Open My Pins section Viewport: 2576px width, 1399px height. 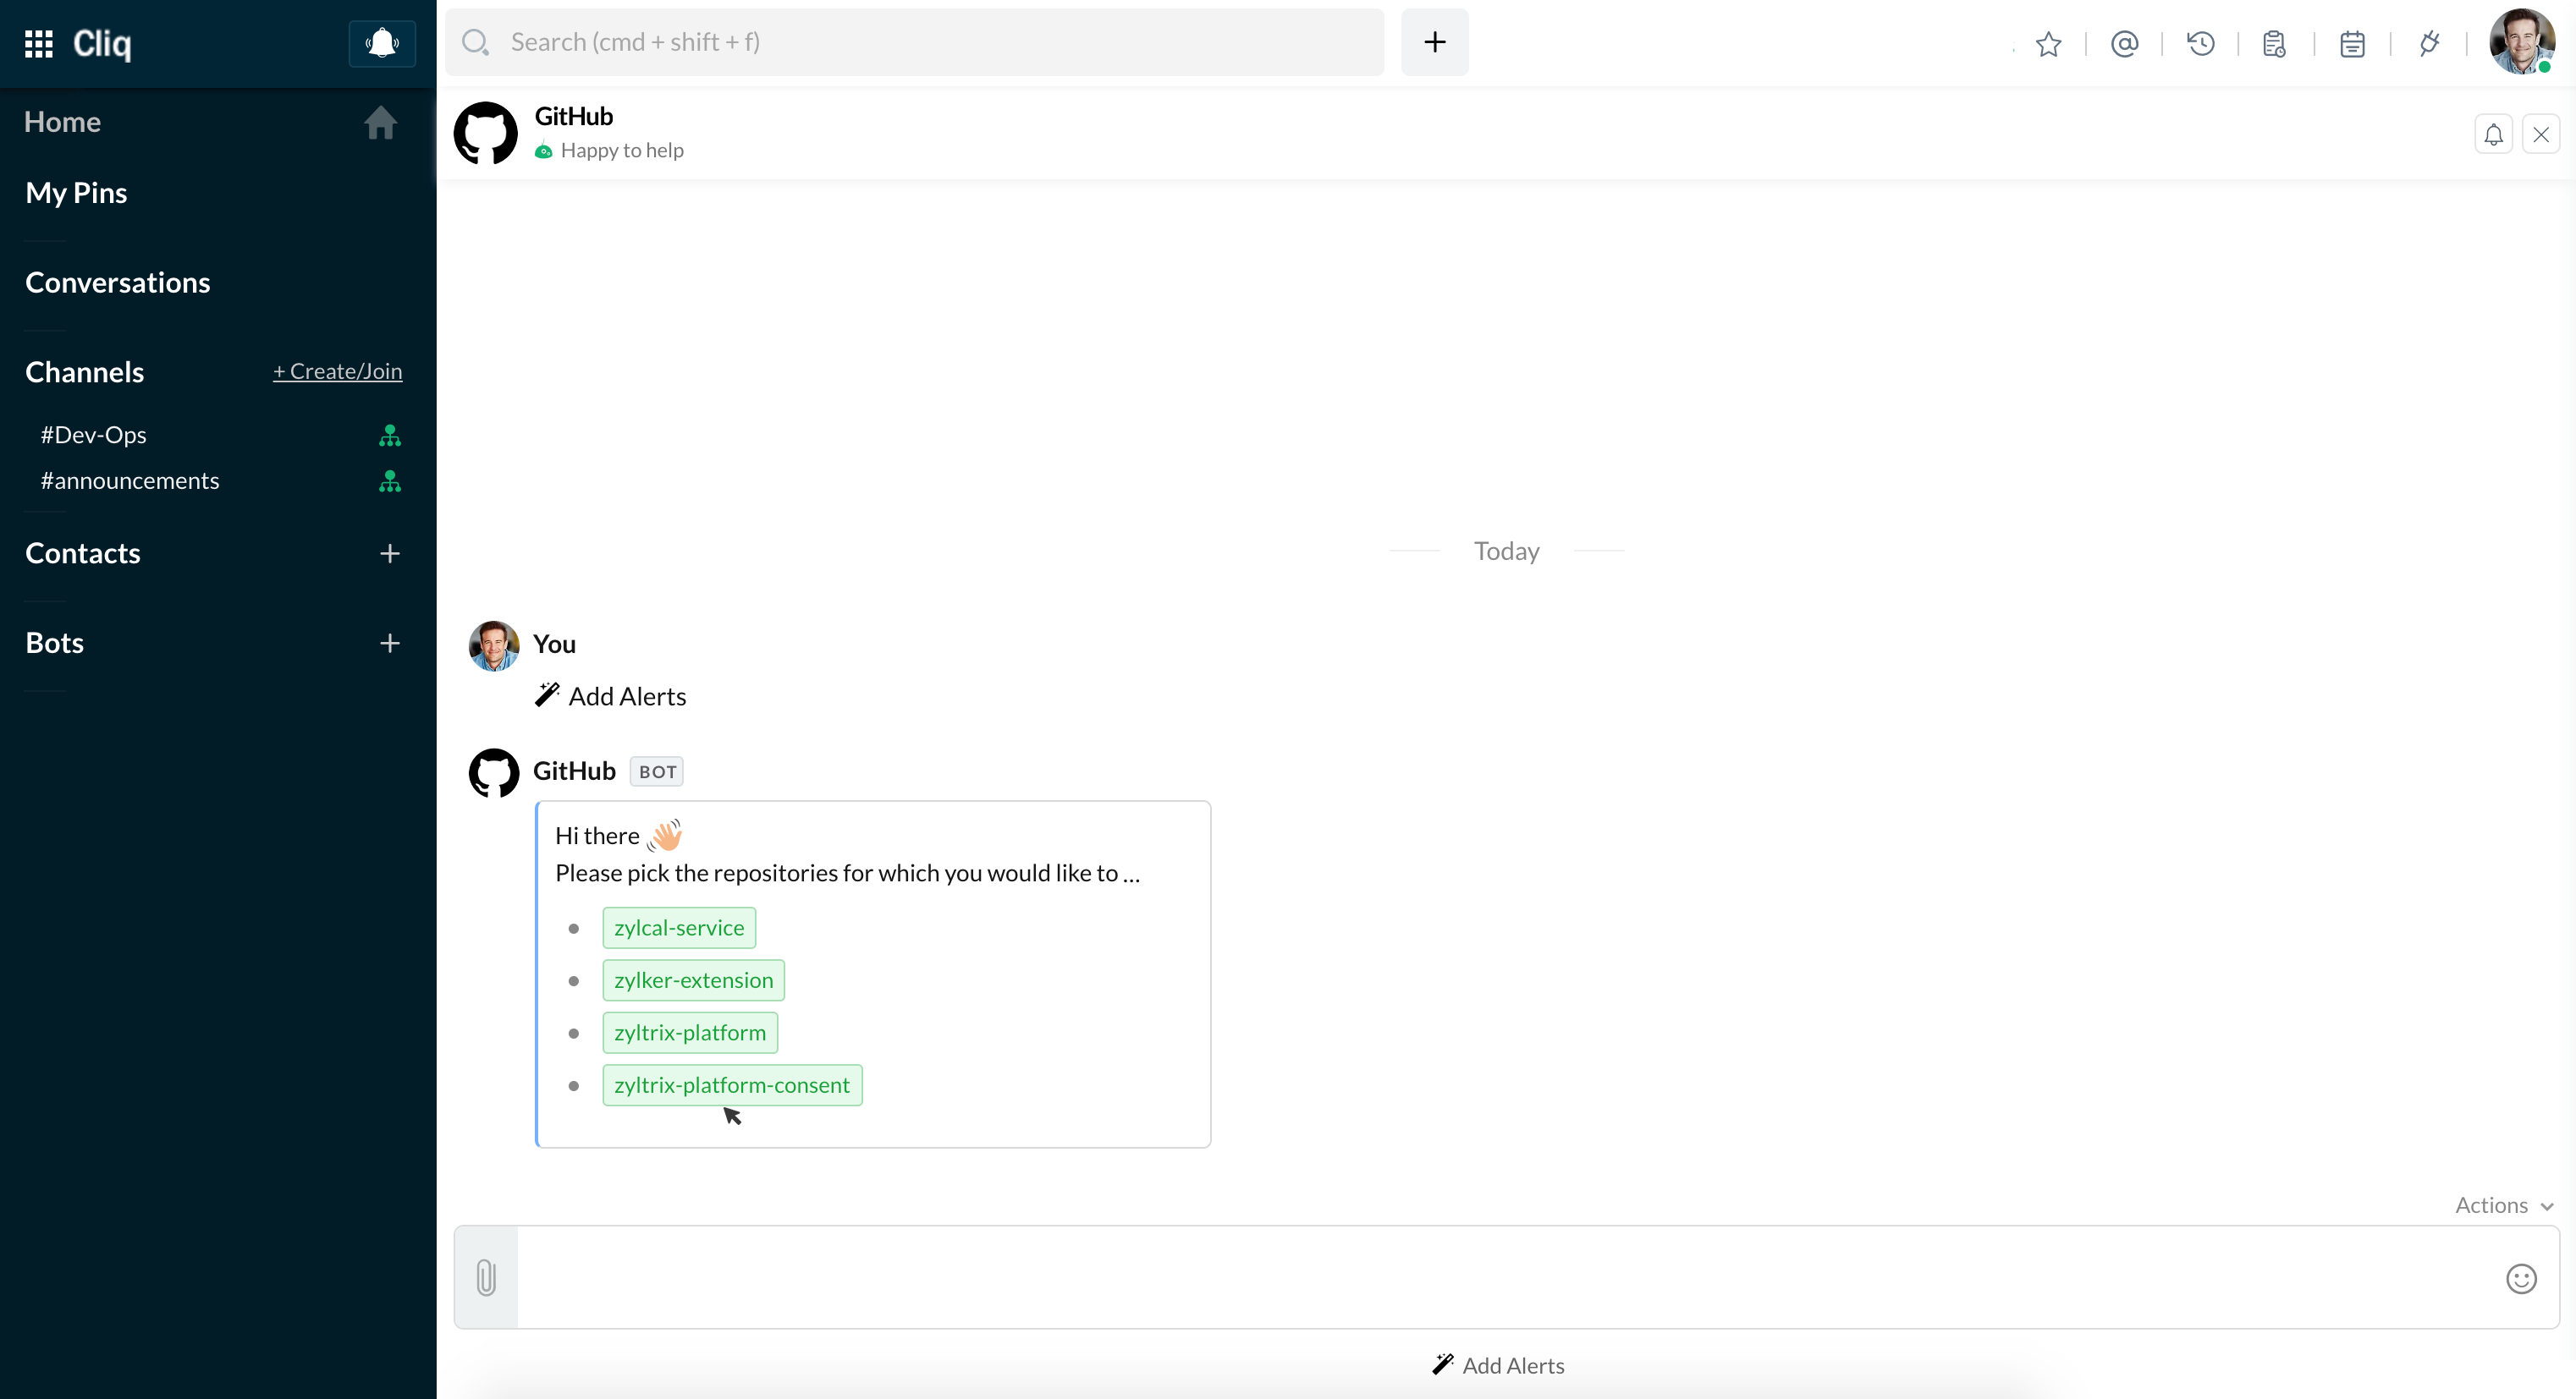pyautogui.click(x=76, y=193)
